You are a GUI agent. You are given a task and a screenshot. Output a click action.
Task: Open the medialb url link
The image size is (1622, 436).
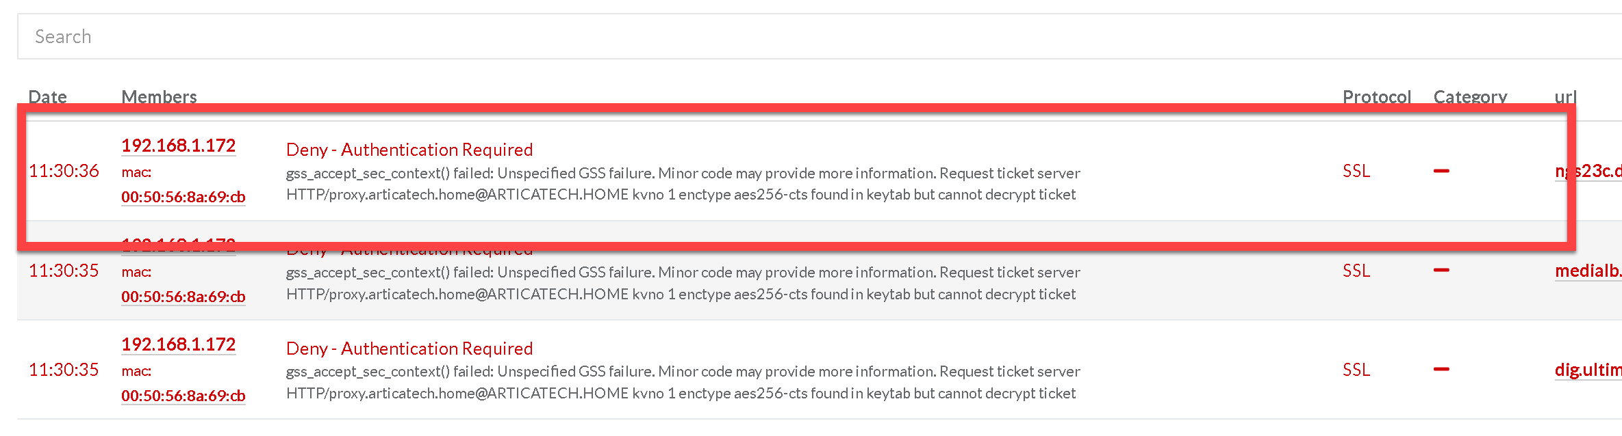[x=1587, y=271]
